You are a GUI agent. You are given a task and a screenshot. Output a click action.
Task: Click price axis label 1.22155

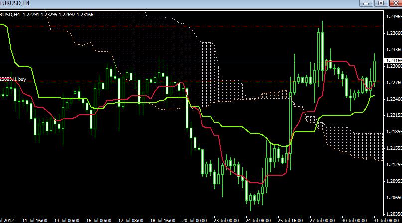click(394, 115)
